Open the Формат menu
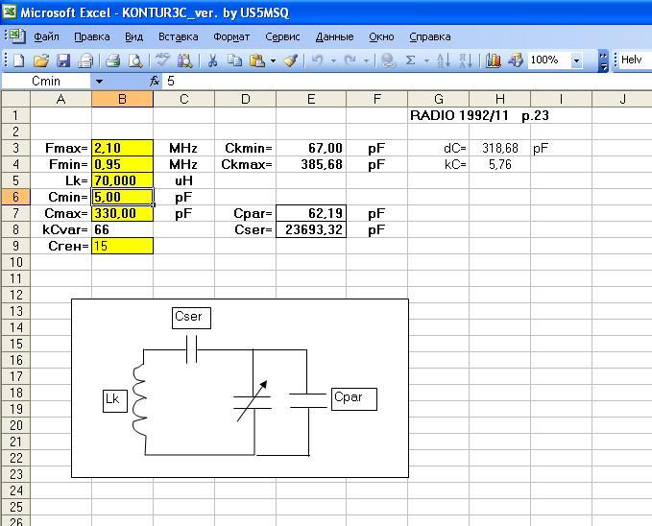The width and height of the screenshot is (652, 526). [x=231, y=37]
